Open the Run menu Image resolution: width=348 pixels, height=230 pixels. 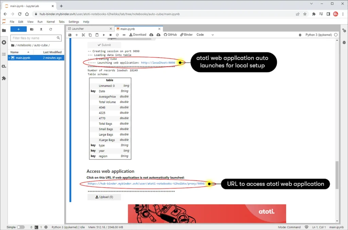click(40, 22)
